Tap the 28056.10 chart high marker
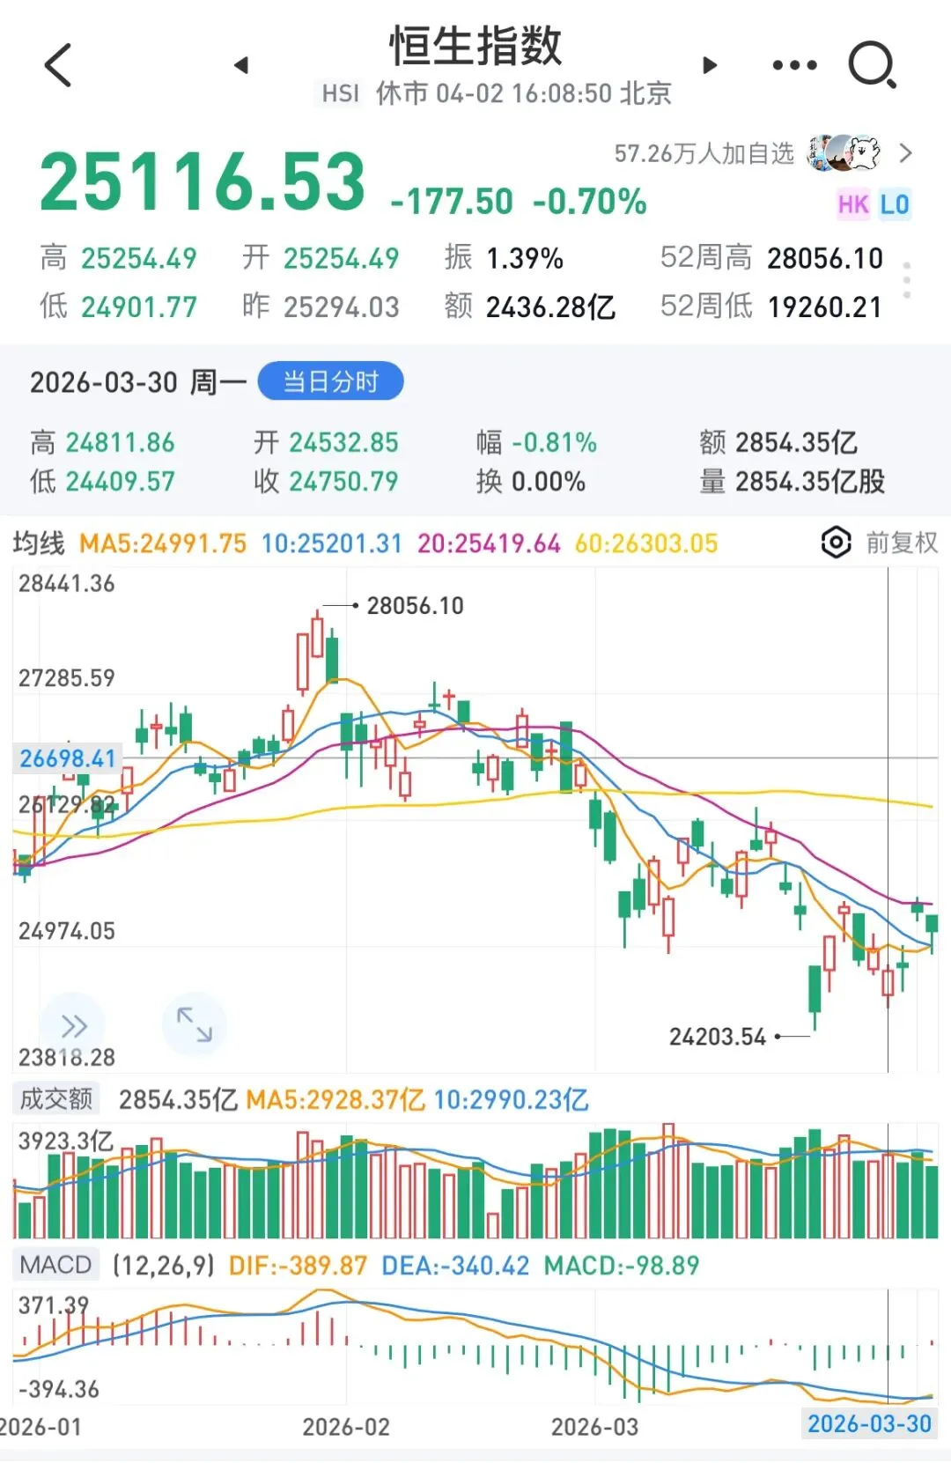Viewport: 951px width, 1463px height. pyautogui.click(x=415, y=606)
